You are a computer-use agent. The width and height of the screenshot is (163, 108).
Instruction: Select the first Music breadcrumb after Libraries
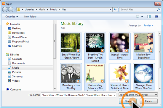[x=42, y=9]
